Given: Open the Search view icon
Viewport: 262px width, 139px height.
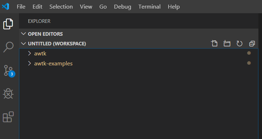Looking at the screenshot, I should (x=8, y=47).
